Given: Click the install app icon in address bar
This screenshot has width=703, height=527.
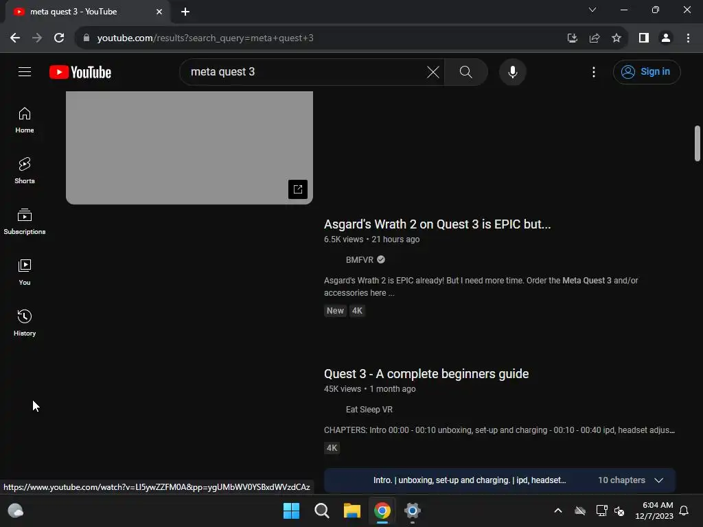Looking at the screenshot, I should tap(572, 38).
